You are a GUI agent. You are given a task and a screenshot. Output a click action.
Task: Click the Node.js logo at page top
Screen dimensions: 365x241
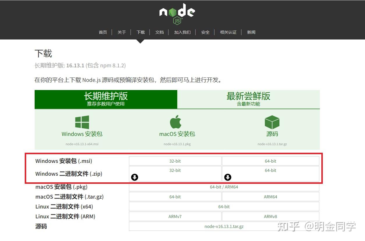click(x=176, y=13)
